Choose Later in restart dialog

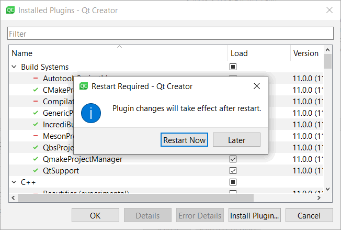[236, 140]
